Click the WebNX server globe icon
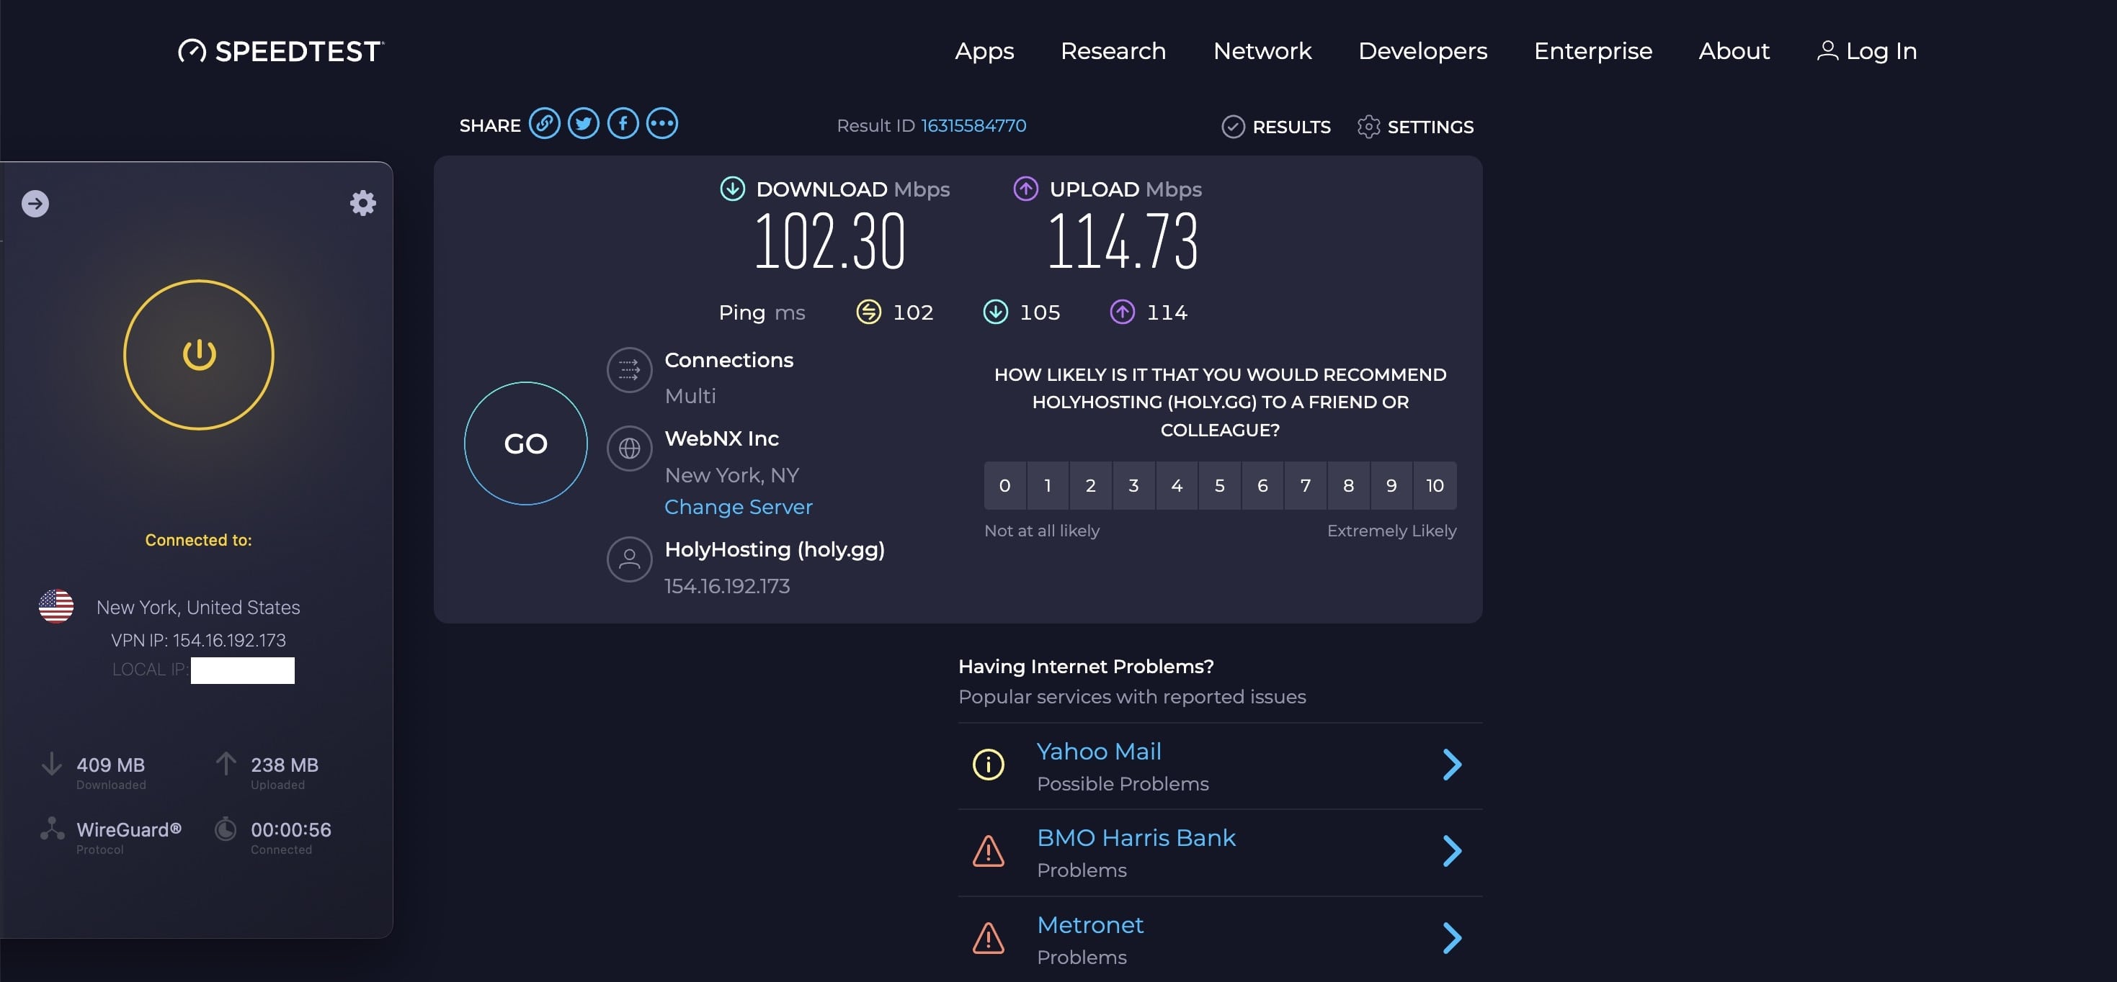The width and height of the screenshot is (2117, 982). coord(630,449)
